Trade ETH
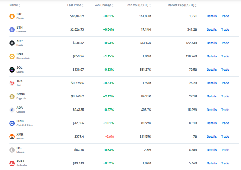 tap(225, 29)
